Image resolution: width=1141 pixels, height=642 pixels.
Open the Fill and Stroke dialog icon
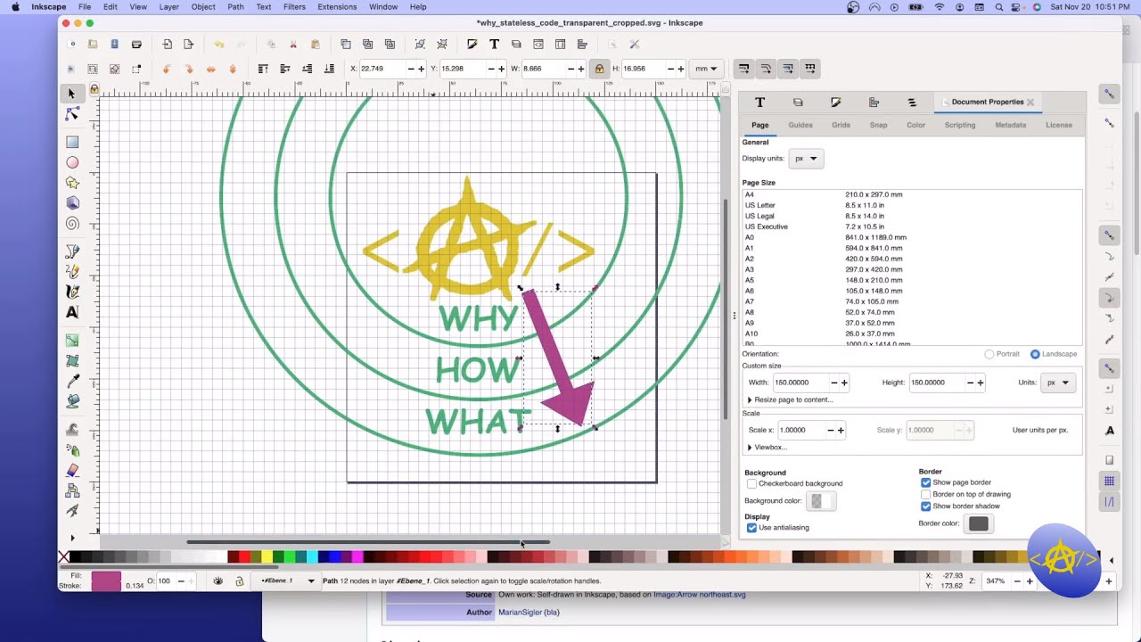point(472,44)
